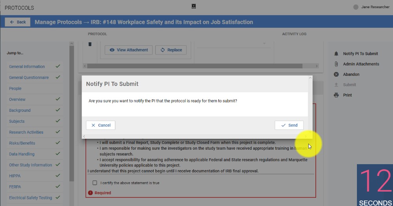Click the paperclip Admin Attachments icon
The height and width of the screenshot is (206, 393).
(336, 64)
